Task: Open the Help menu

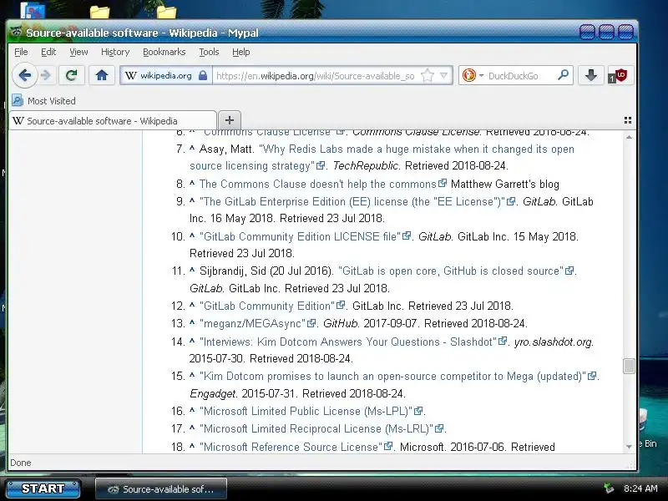Action: click(x=240, y=52)
